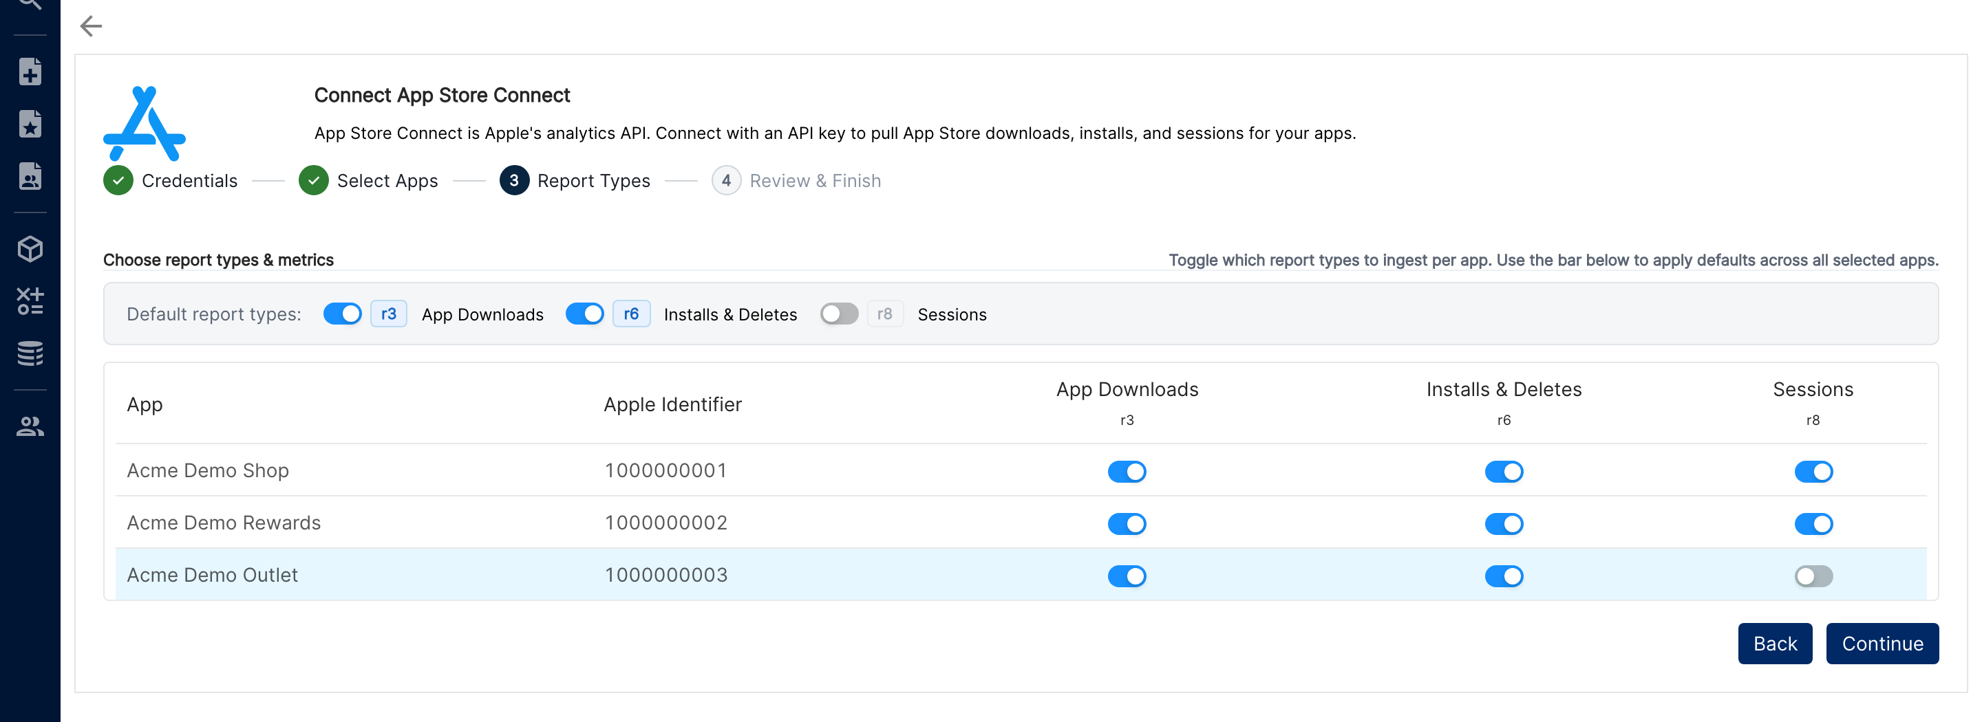Toggle Sessions for Acme Demo Rewards

[x=1813, y=524]
